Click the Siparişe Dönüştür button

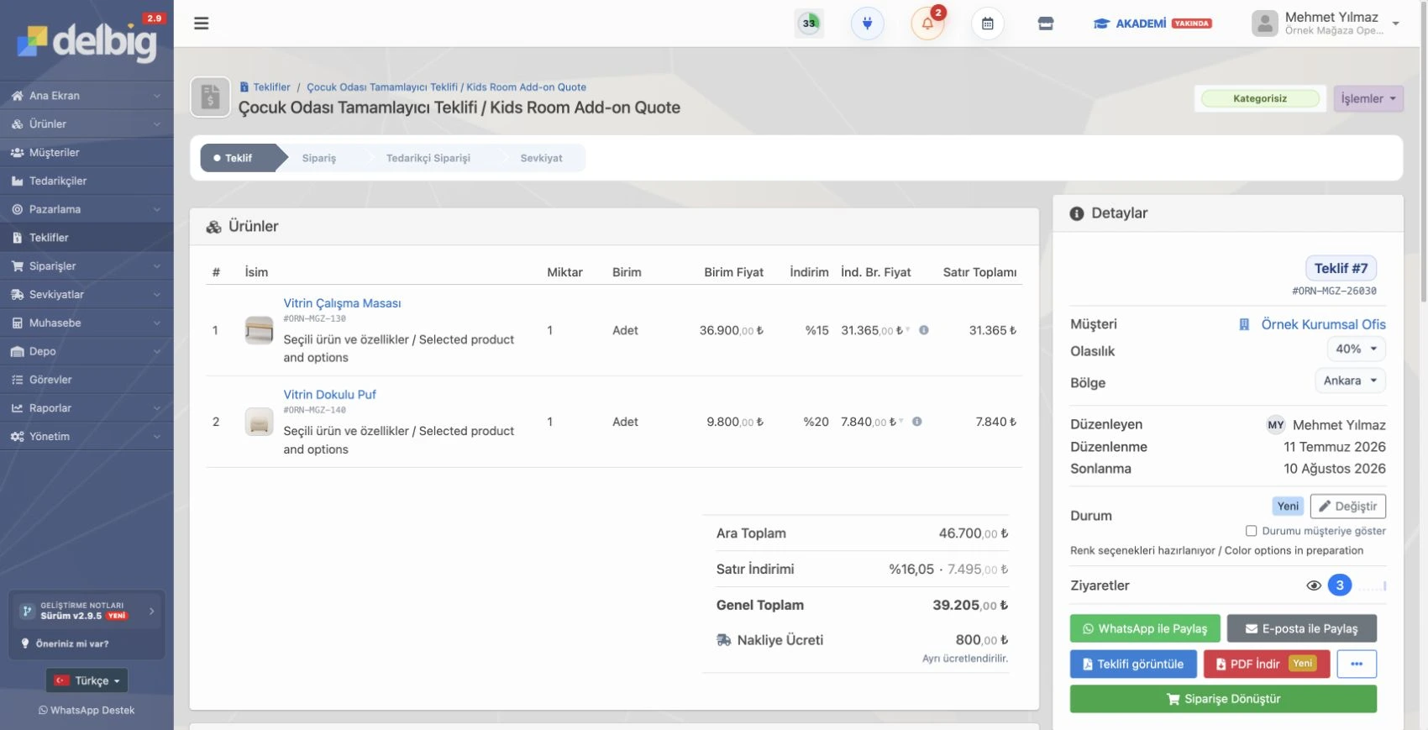coord(1223,699)
